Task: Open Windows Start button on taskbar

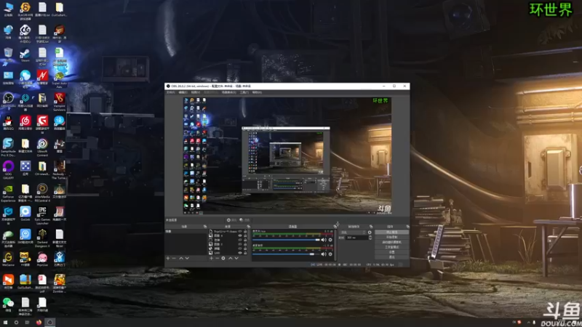Action: (x=5, y=323)
